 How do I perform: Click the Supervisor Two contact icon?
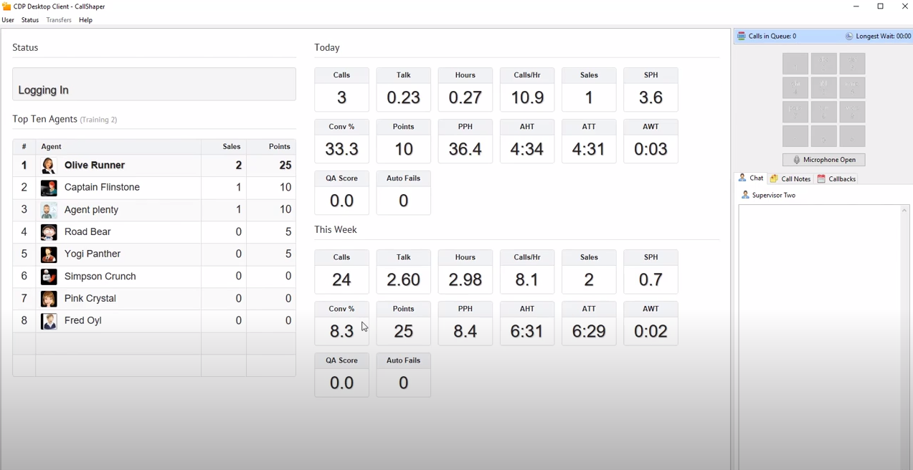pos(745,195)
